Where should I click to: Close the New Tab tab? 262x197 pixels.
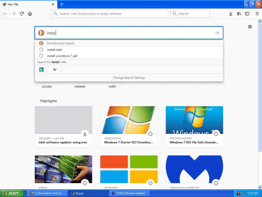[x=53, y=4]
